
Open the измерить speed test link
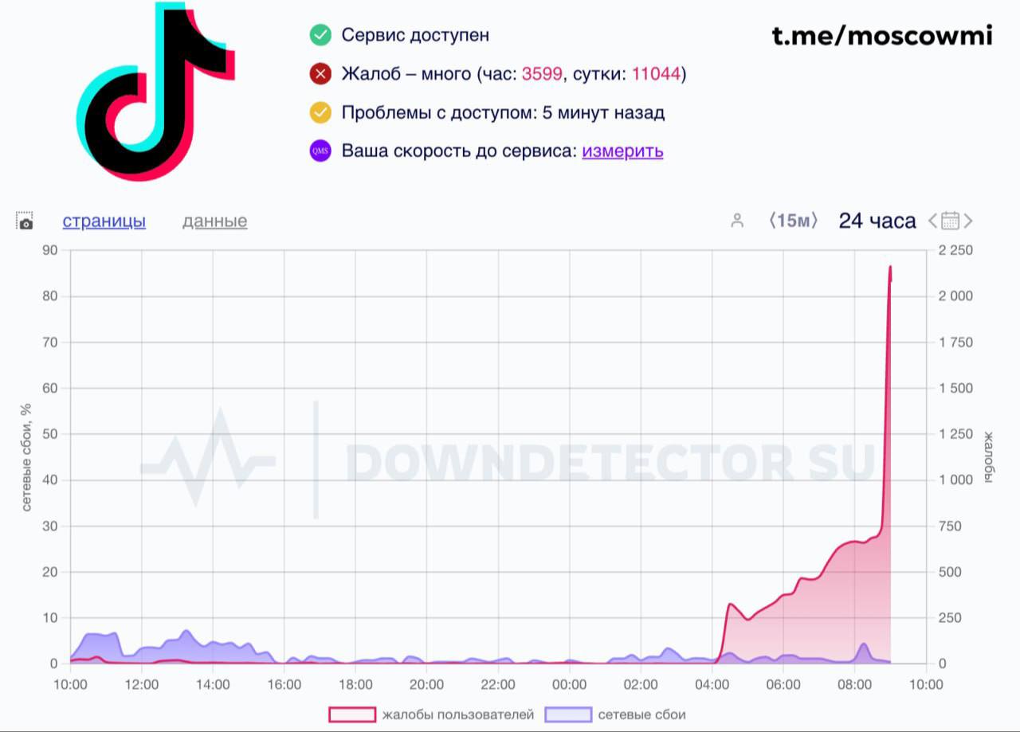622,151
